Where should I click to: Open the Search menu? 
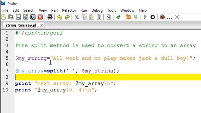29,10
